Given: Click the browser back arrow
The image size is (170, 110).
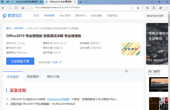Looking at the screenshot, I should pos(3,8).
